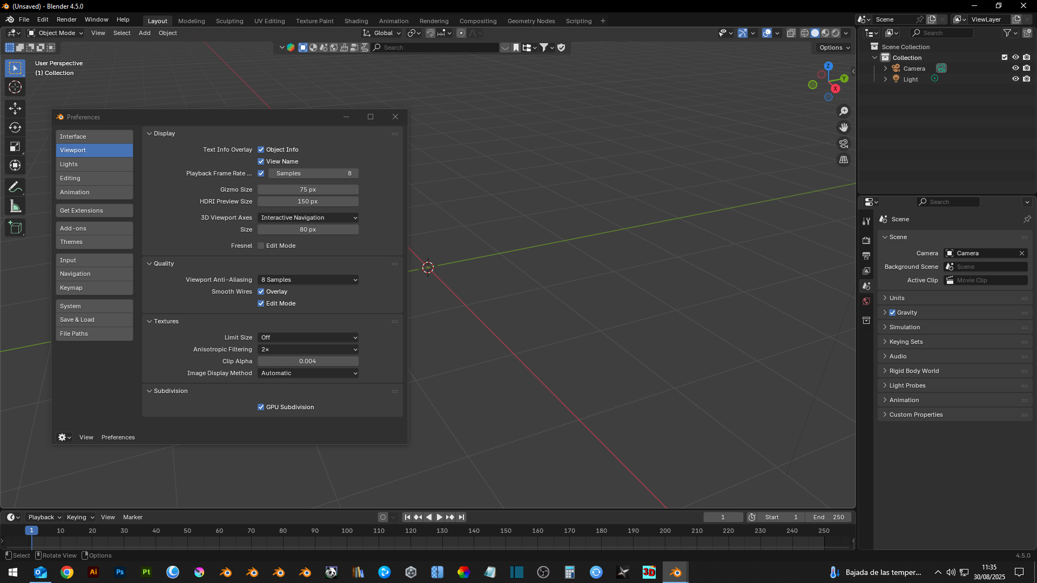
Task: Open the Keymap preferences section
Action: (94, 288)
